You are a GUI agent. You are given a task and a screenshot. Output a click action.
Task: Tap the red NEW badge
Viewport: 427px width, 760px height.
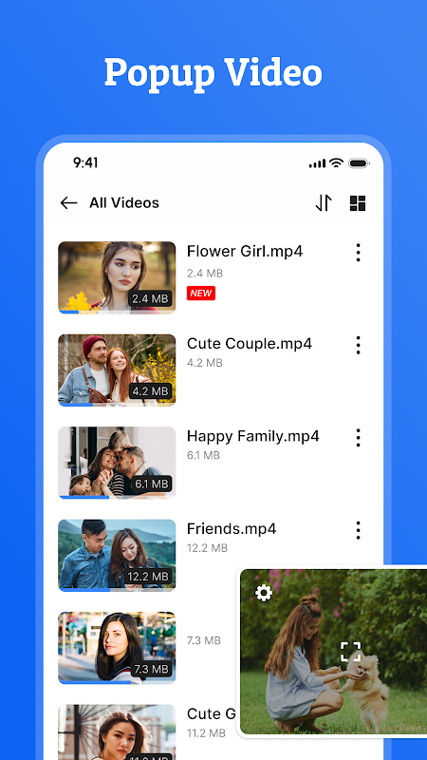pos(201,294)
